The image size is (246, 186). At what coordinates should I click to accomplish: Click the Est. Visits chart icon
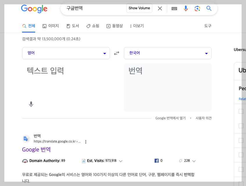click(x=84, y=161)
